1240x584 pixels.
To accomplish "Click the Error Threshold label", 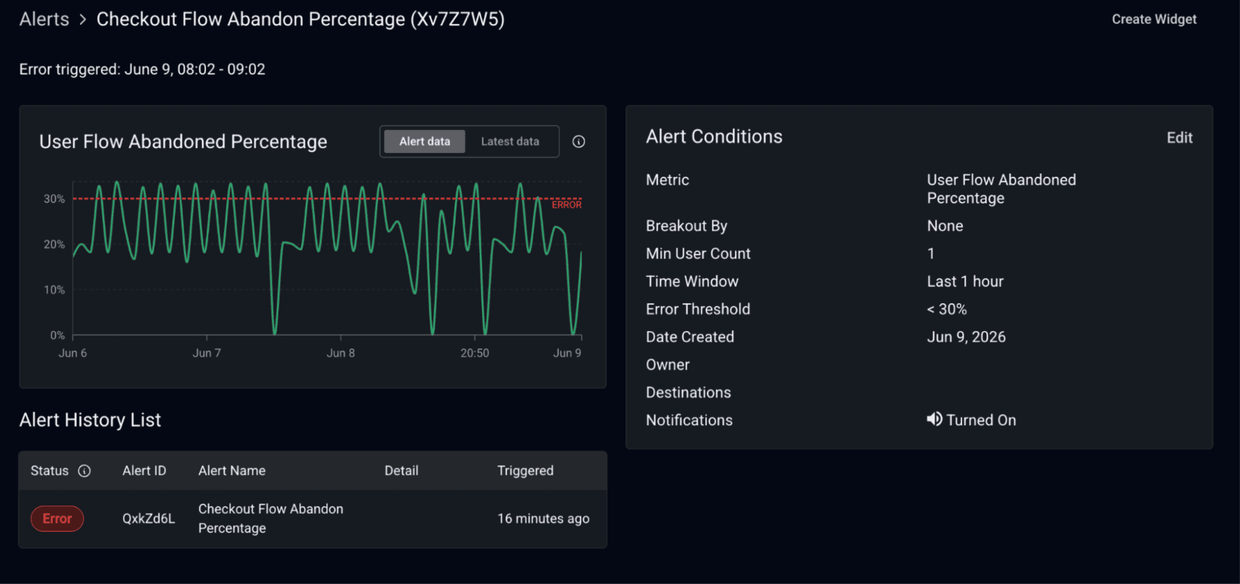I will pos(698,309).
